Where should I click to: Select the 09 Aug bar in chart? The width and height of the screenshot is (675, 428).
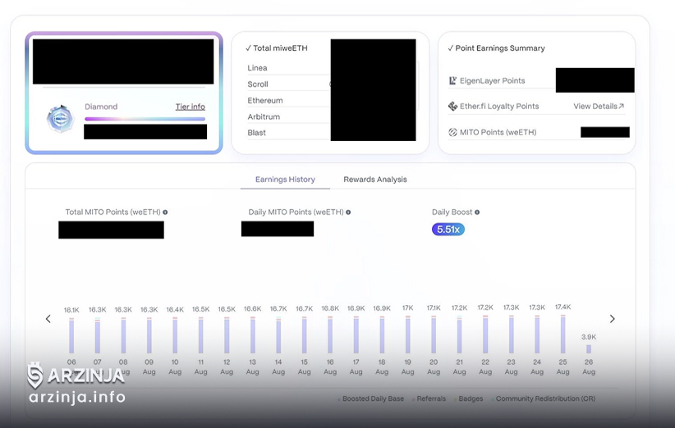pyautogui.click(x=149, y=335)
